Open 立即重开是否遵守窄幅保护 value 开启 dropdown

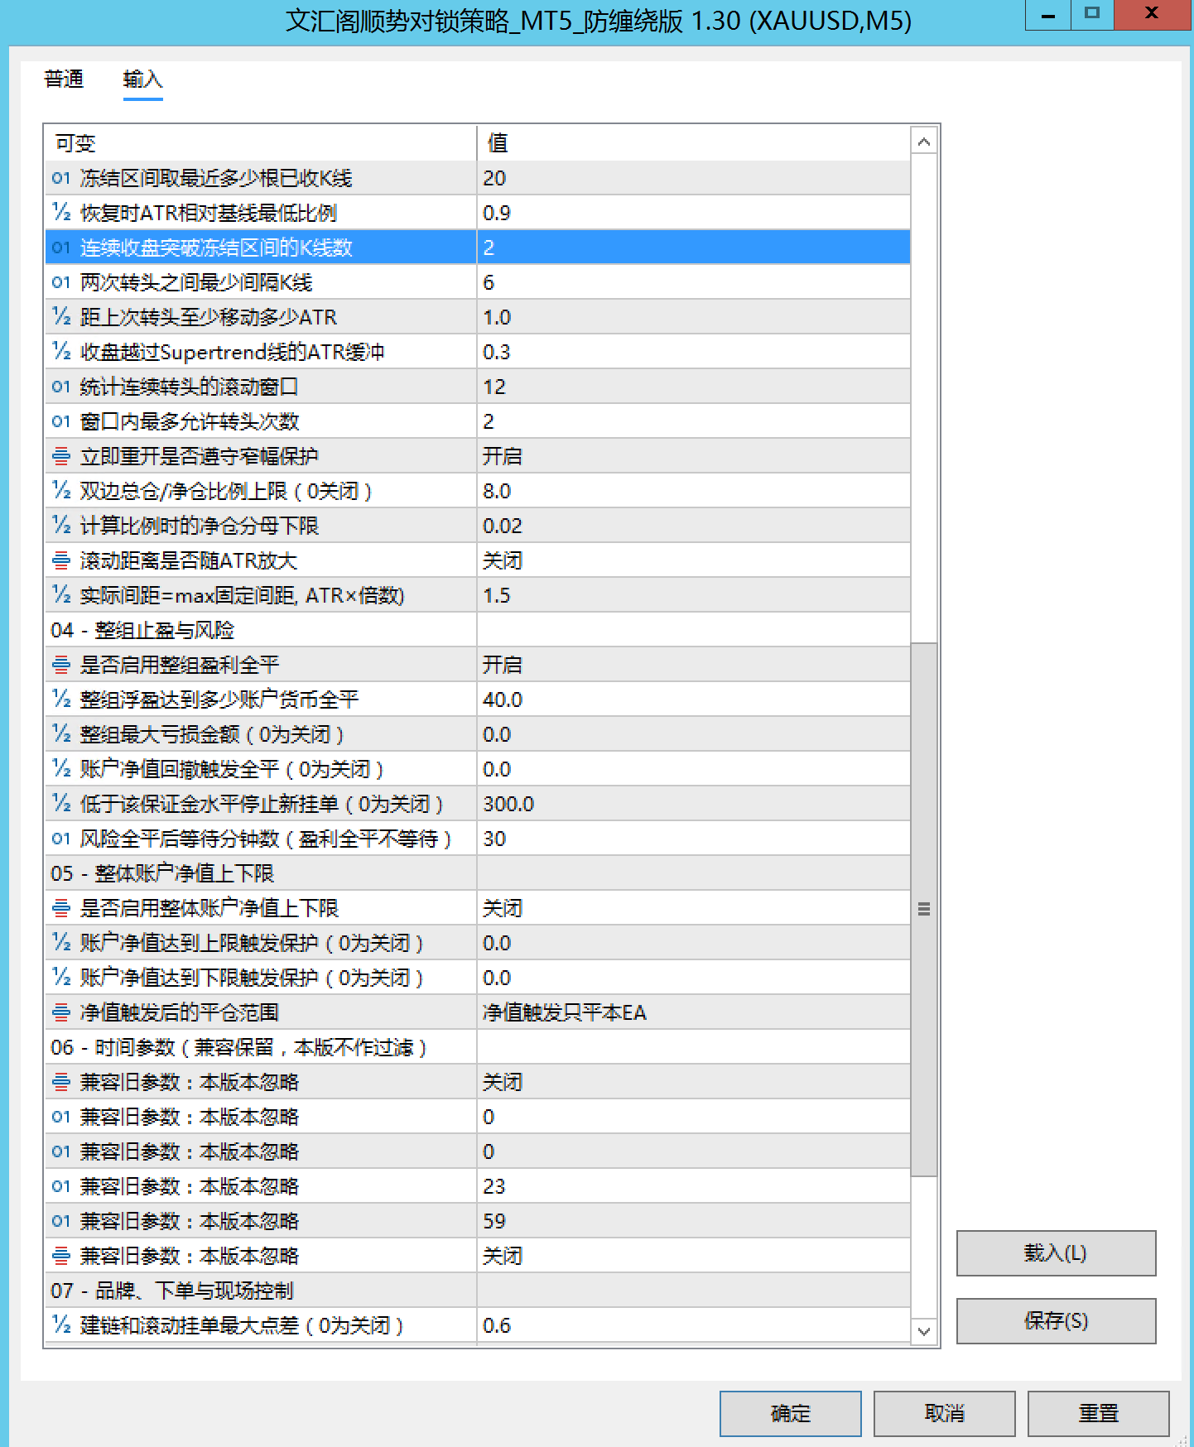[x=693, y=456]
